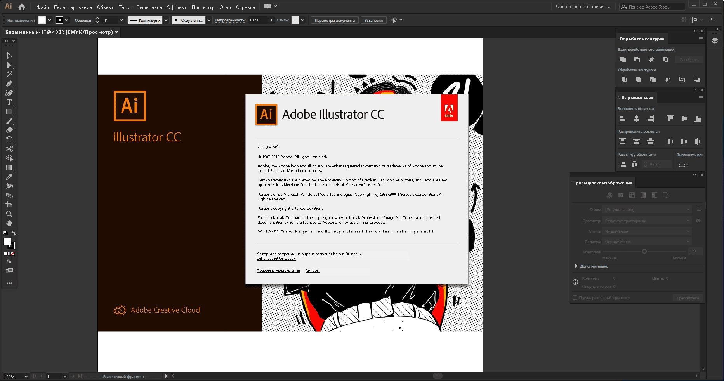Image resolution: width=724 pixels, height=381 pixels.
Task: Open Основные настройки workspace dropdown
Action: [583, 7]
